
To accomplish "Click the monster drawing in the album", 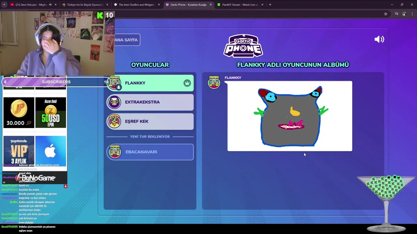I will 290,116.
